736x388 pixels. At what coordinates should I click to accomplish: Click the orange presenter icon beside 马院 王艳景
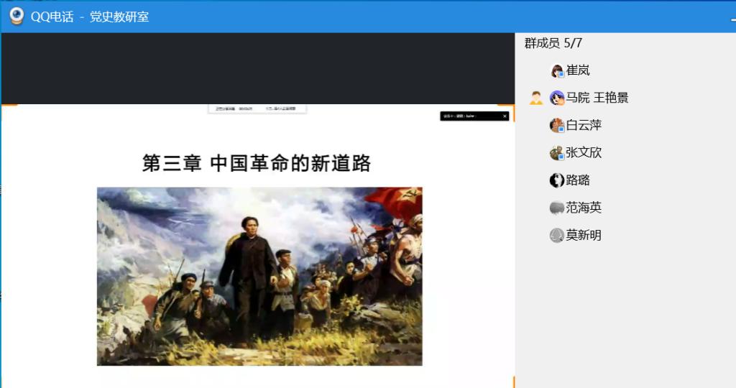536,98
